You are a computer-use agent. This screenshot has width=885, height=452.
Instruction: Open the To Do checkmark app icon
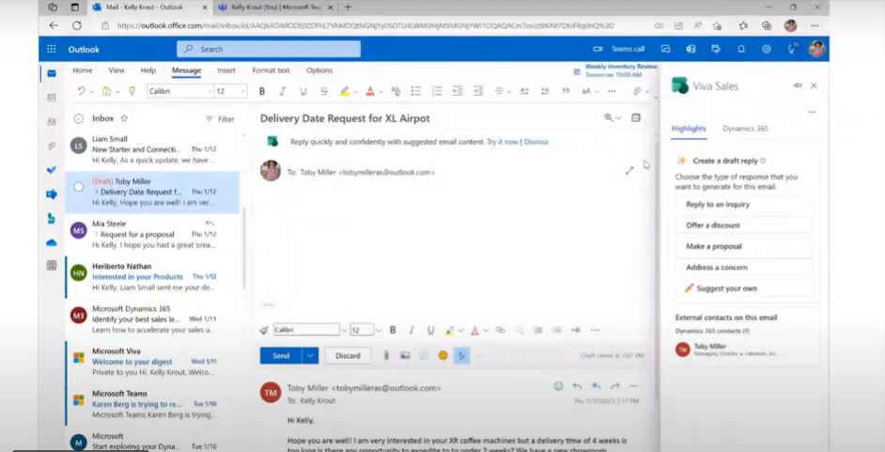click(52, 170)
